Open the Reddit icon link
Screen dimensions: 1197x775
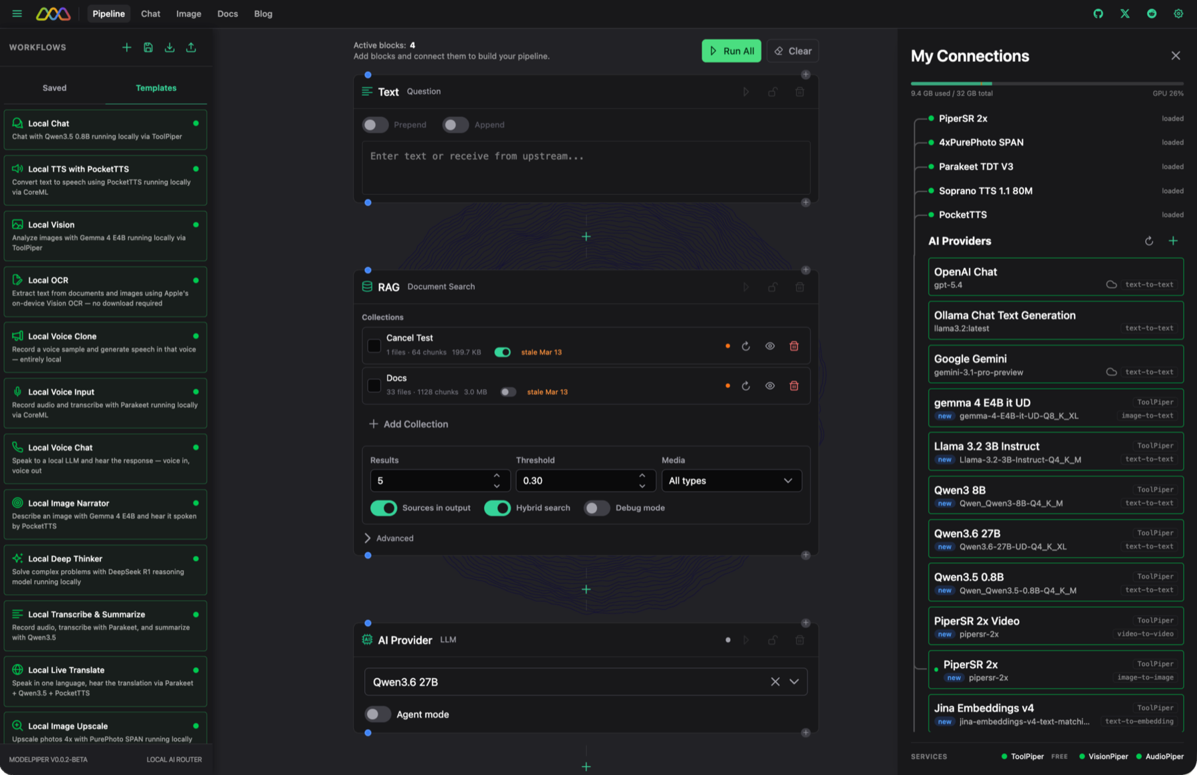(x=1152, y=13)
